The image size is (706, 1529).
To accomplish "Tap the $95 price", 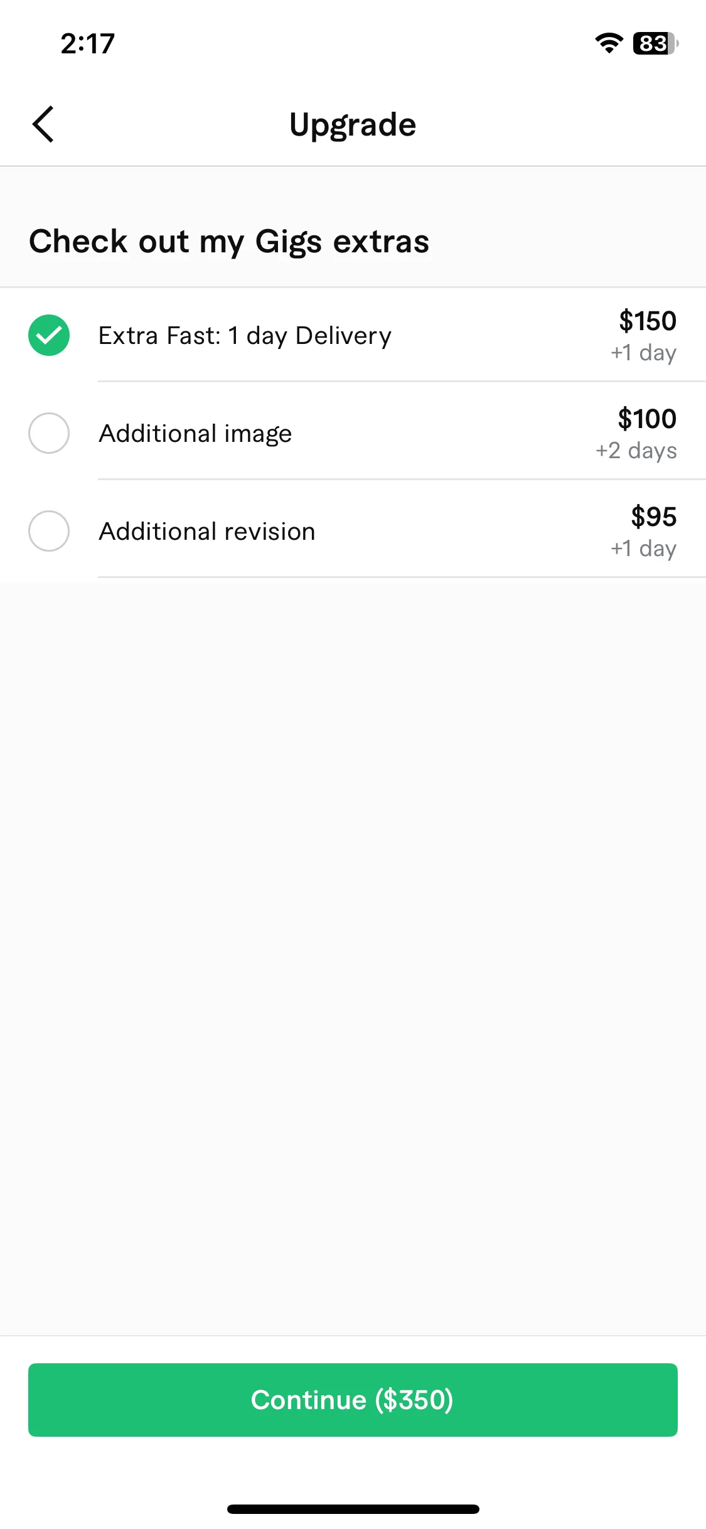I will [x=654, y=517].
